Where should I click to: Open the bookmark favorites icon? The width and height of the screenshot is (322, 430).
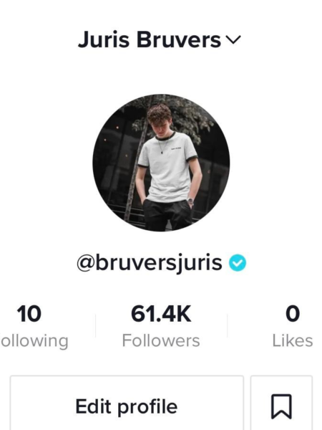click(281, 406)
